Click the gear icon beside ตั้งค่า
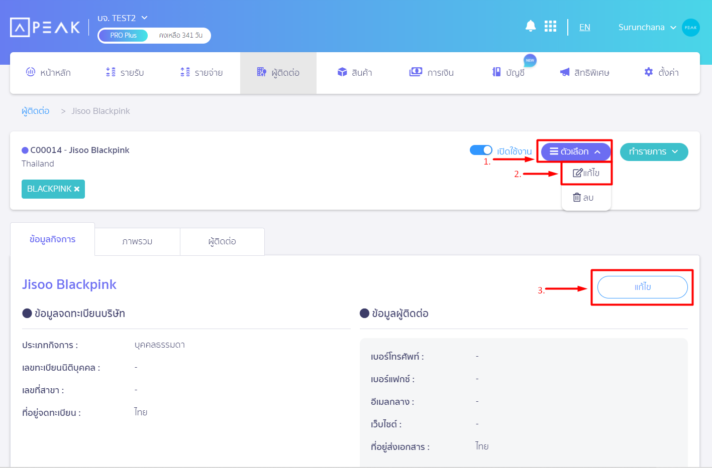The height and width of the screenshot is (468, 712). [x=649, y=72]
